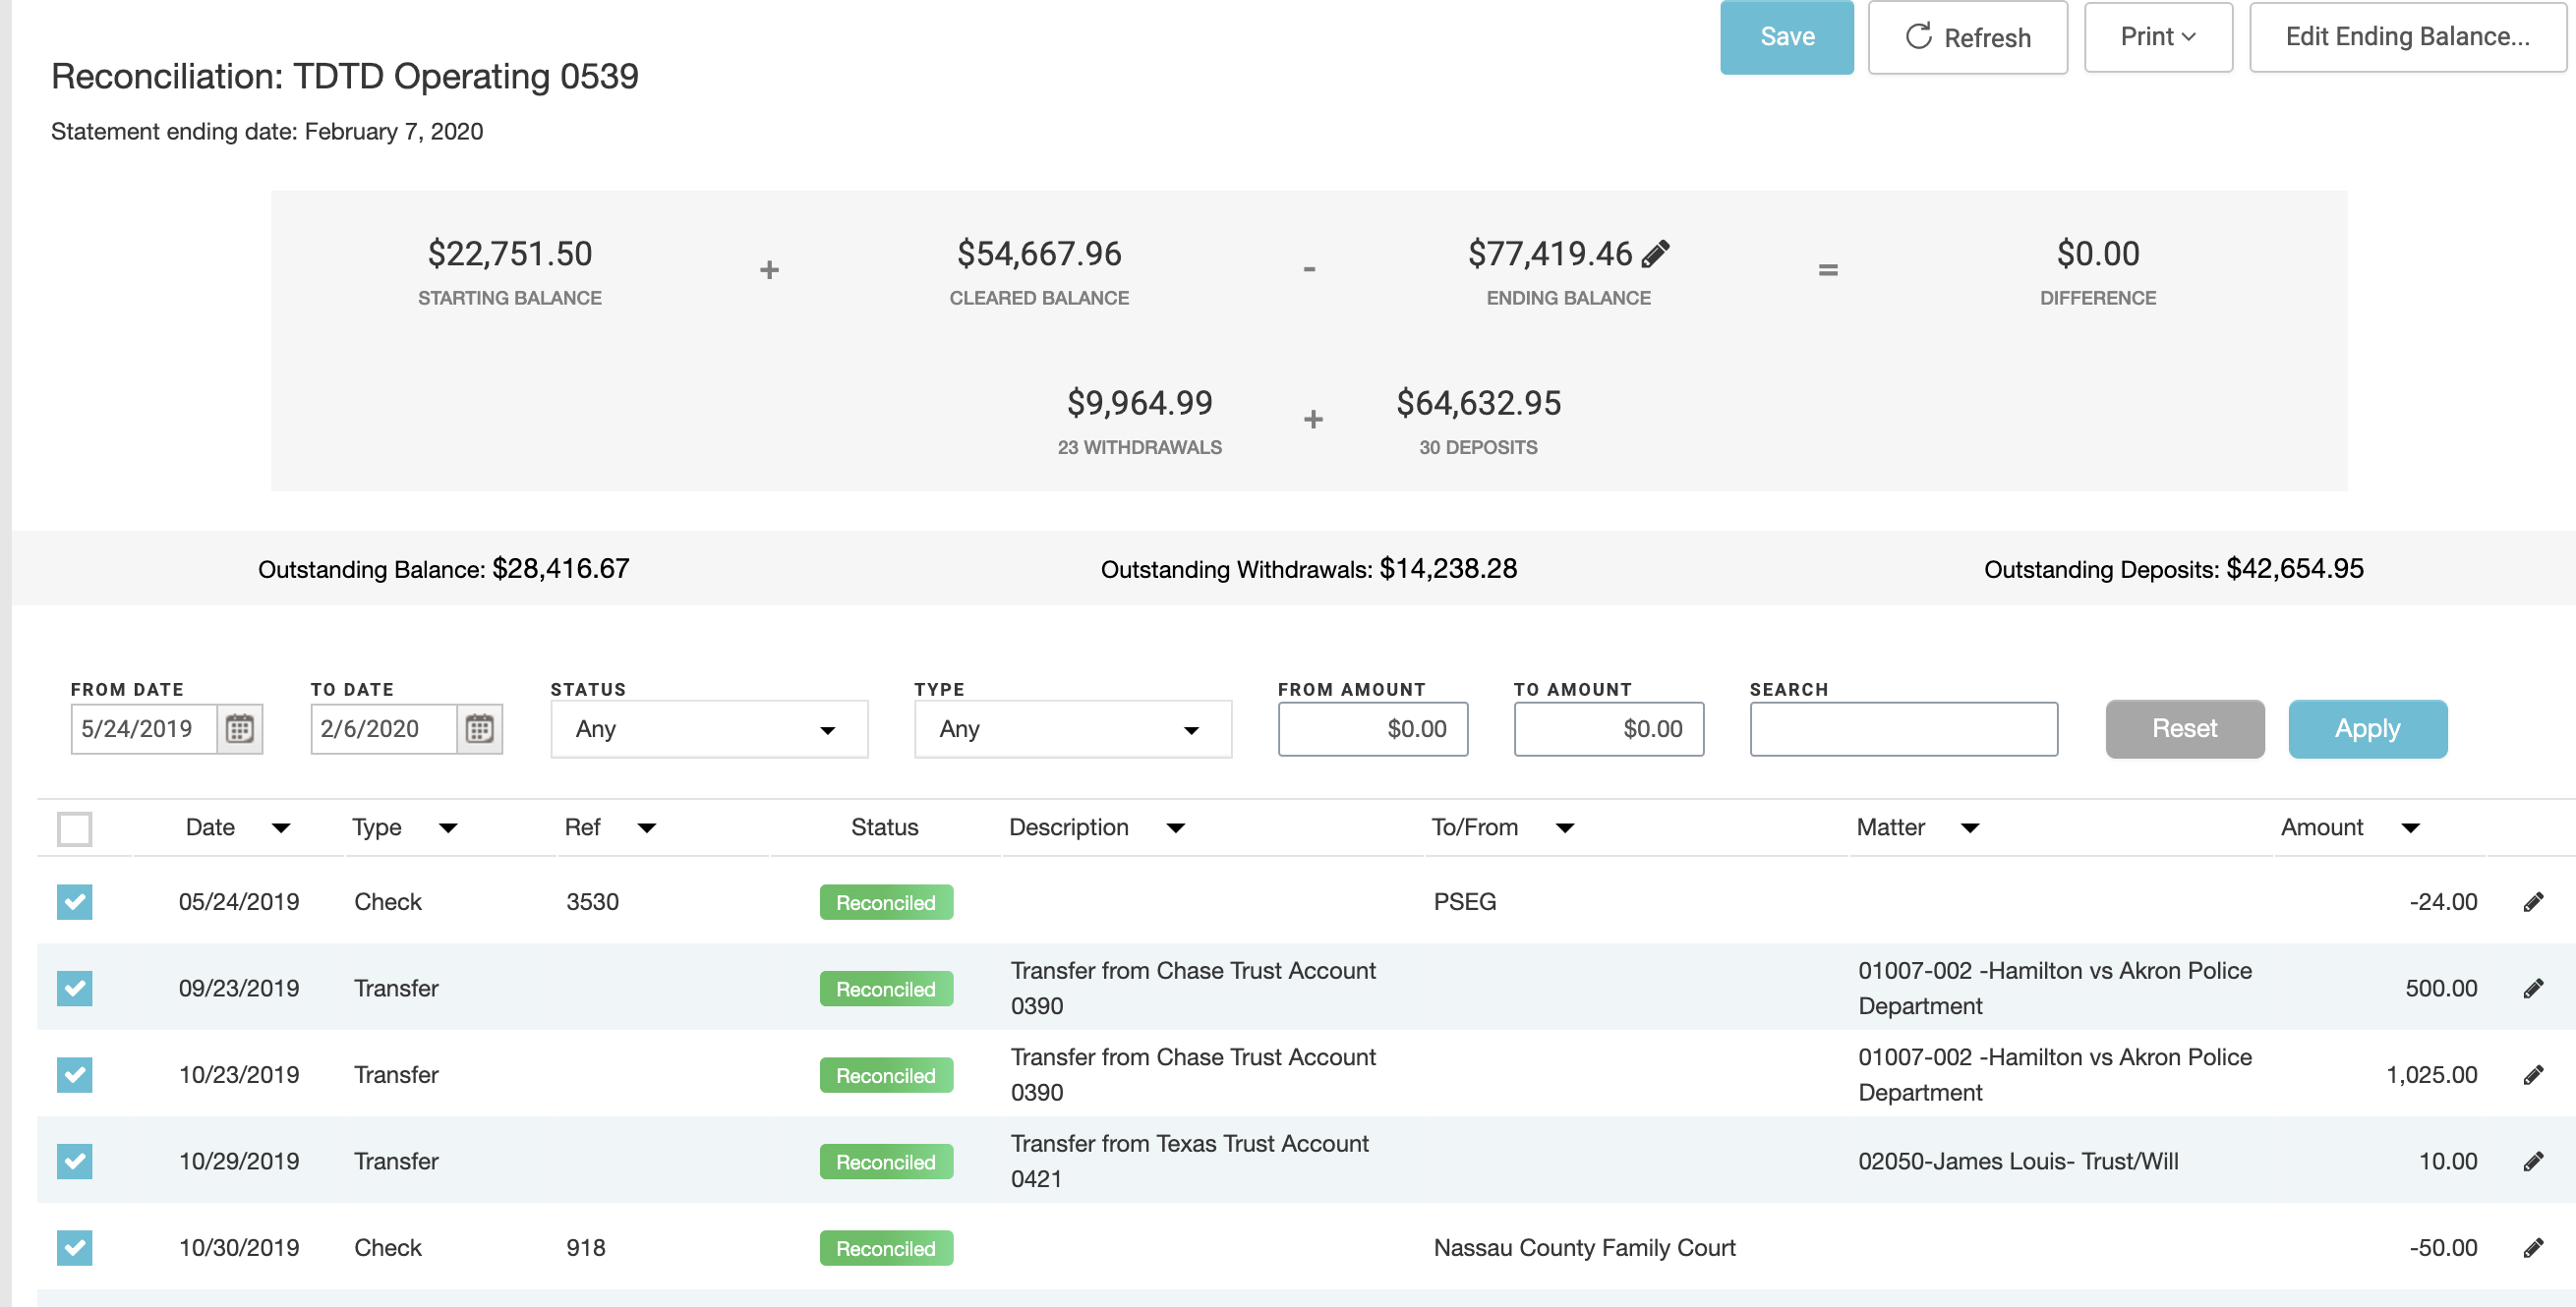Uncheck the 05/24/2019 check 3530 row

tap(75, 902)
